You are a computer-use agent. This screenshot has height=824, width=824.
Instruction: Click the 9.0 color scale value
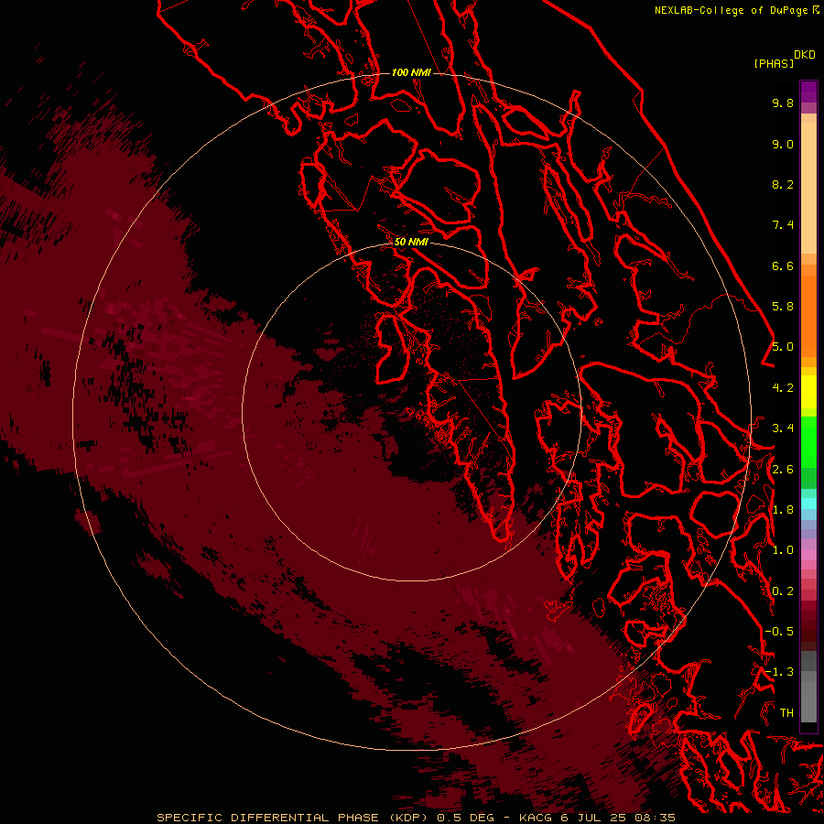coord(783,144)
